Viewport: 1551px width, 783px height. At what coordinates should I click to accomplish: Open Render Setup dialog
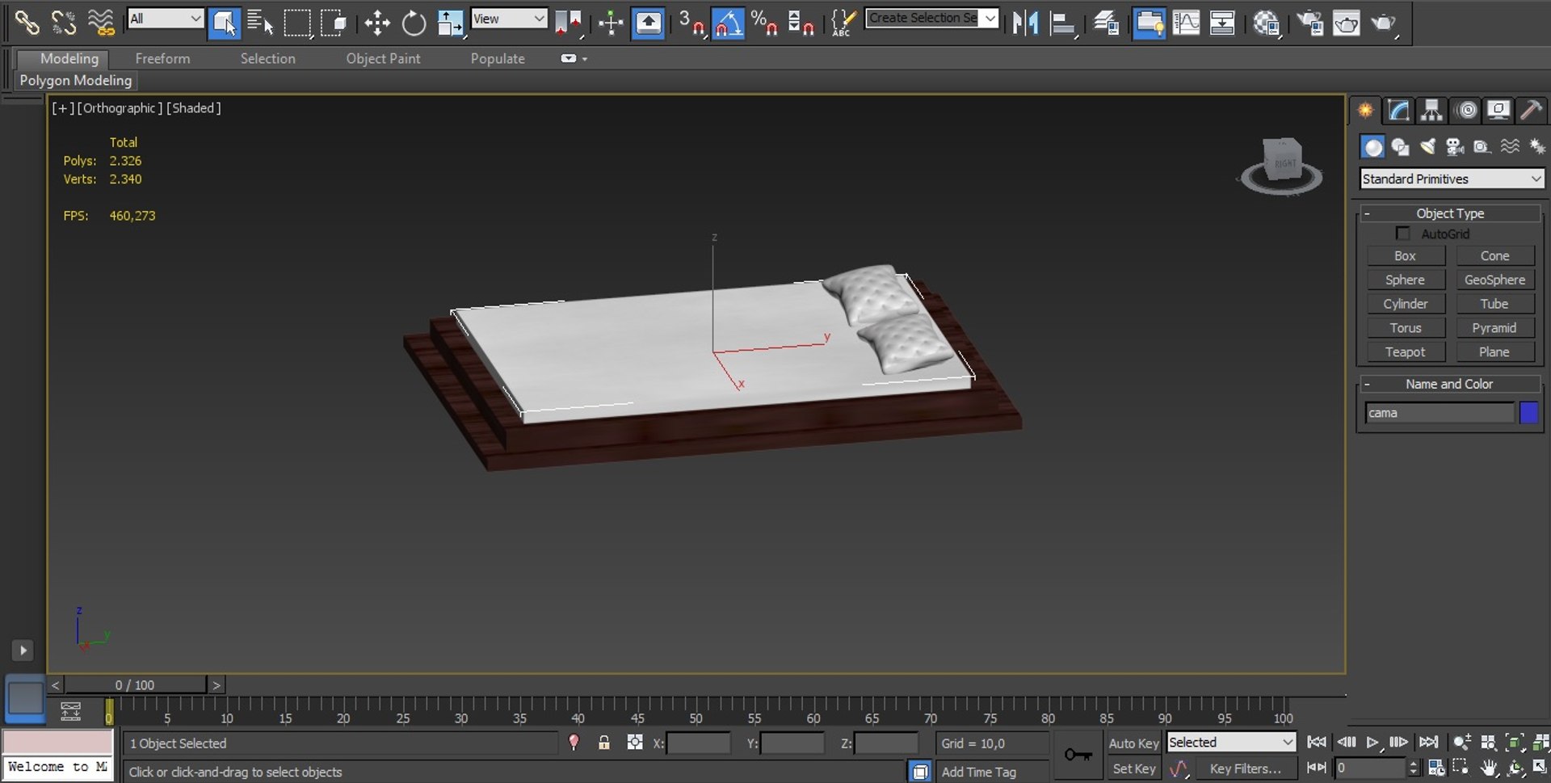1309,23
